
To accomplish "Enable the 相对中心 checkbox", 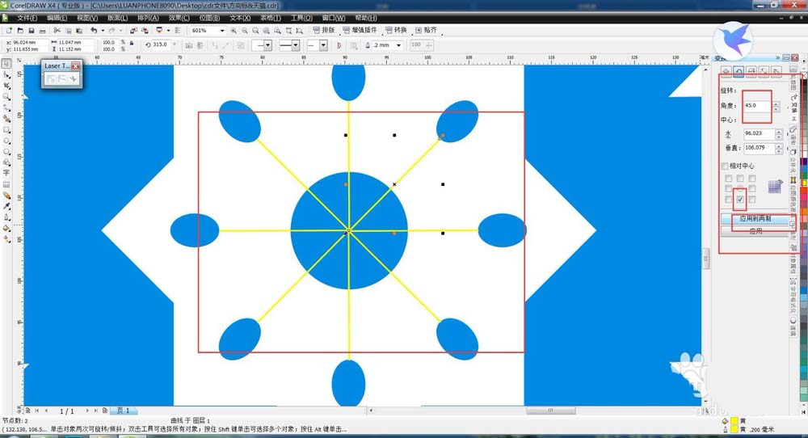I will pyautogui.click(x=725, y=166).
